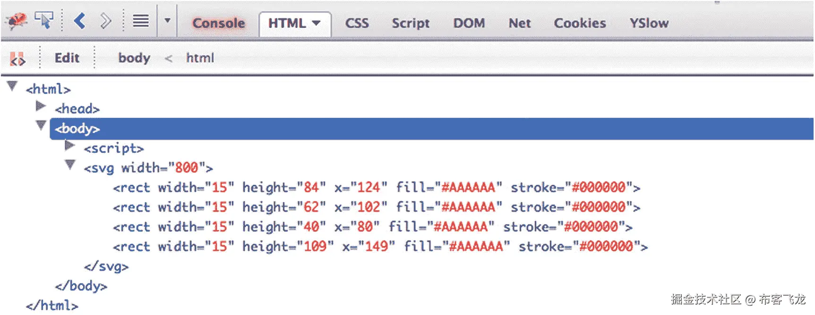
Task: Collapse the html root node
Action: coord(12,86)
